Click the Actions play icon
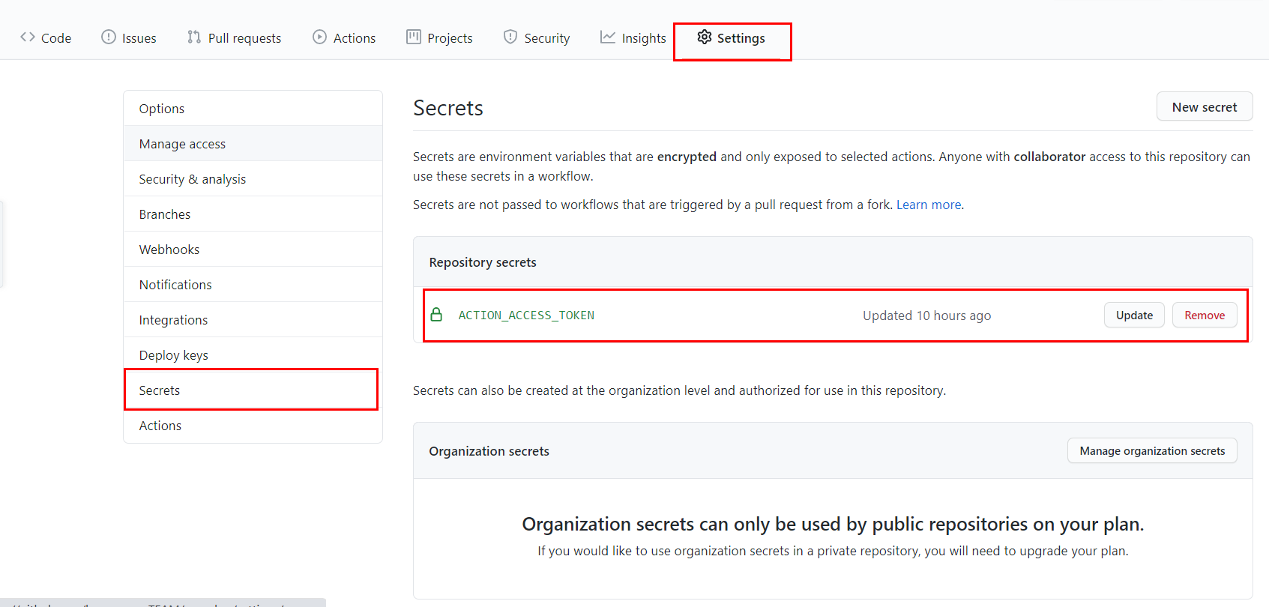The height and width of the screenshot is (607, 1269). coord(320,37)
